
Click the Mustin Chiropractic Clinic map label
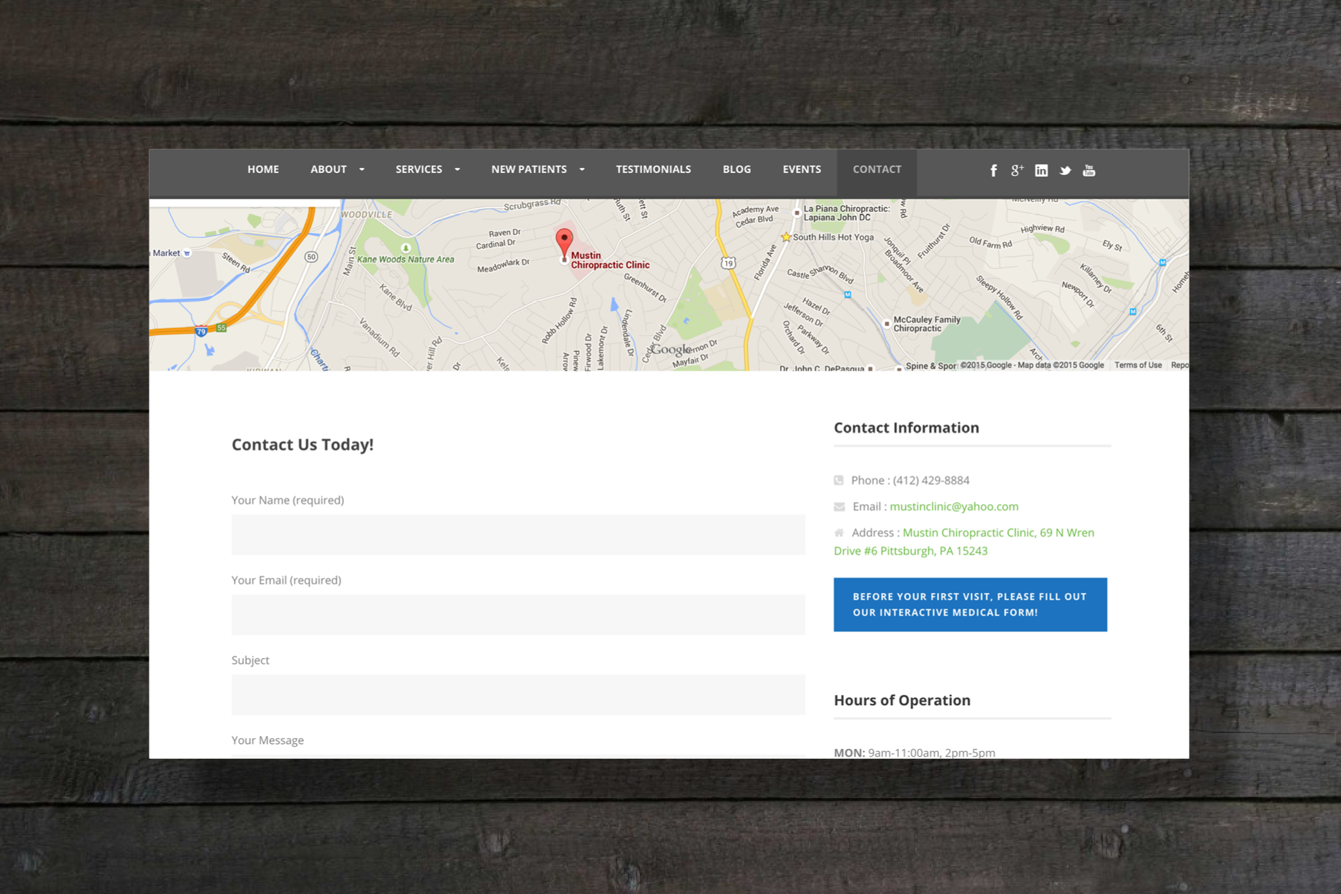point(610,260)
